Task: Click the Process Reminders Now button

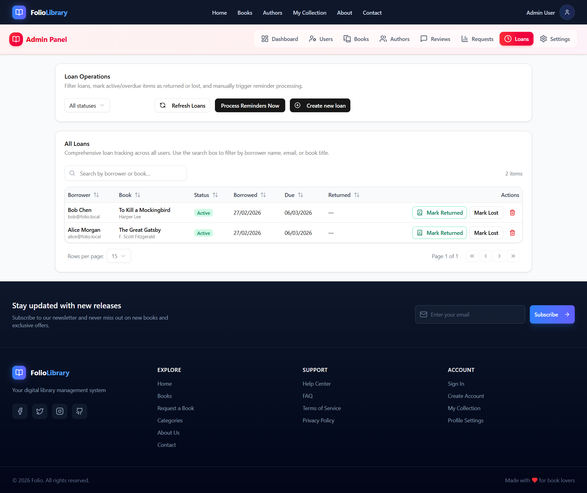Action: point(250,105)
